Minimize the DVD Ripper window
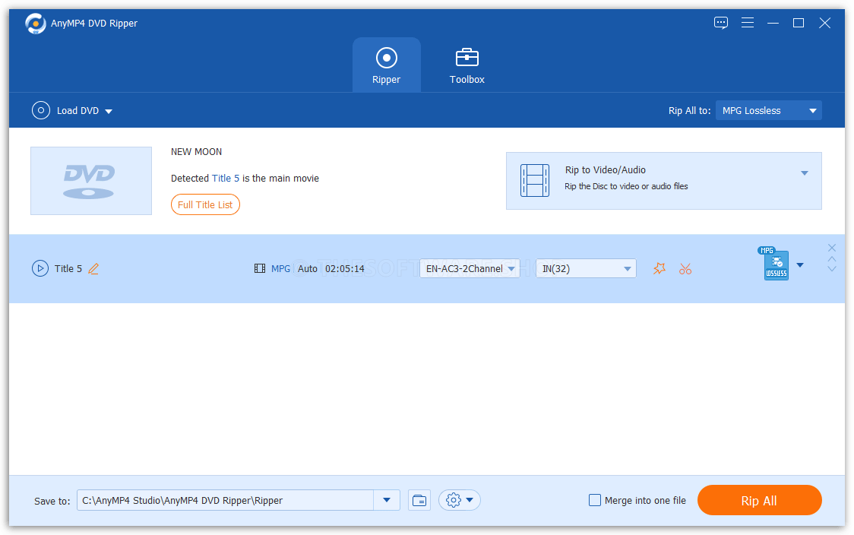The width and height of the screenshot is (854, 535). coord(773,23)
